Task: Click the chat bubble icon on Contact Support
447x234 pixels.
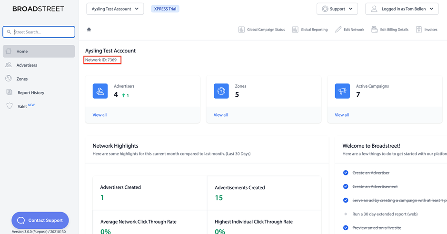Action: click(21, 220)
